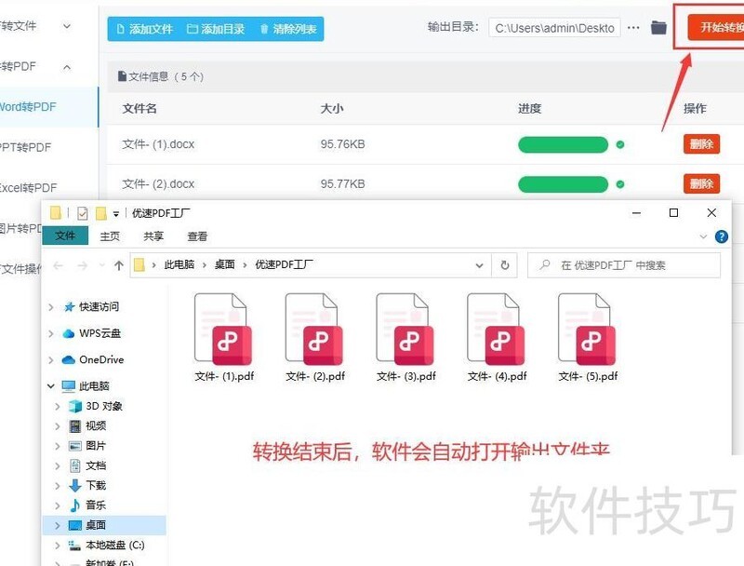This screenshot has width=744, height=566.
Task: Click the New Folder icon in Quick Access Toolbar
Action: click(101, 212)
